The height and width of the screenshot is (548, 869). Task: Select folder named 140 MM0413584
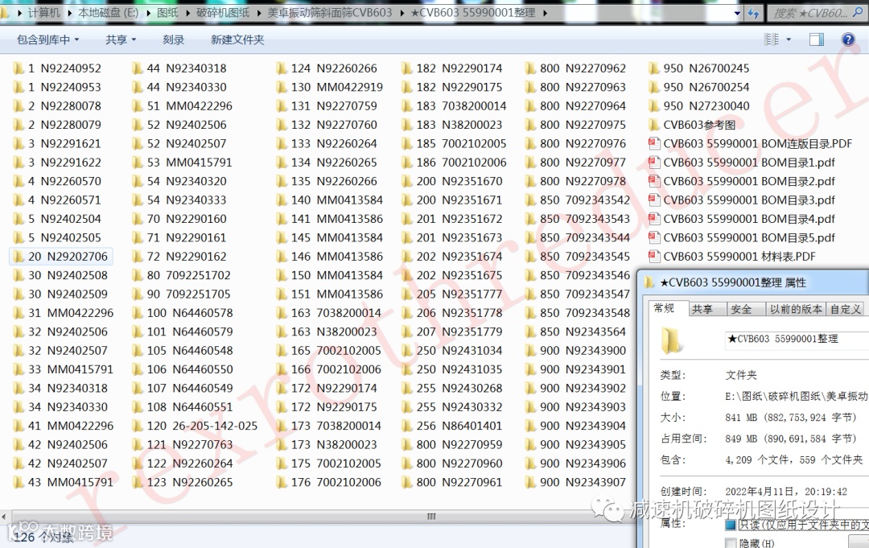point(329,200)
